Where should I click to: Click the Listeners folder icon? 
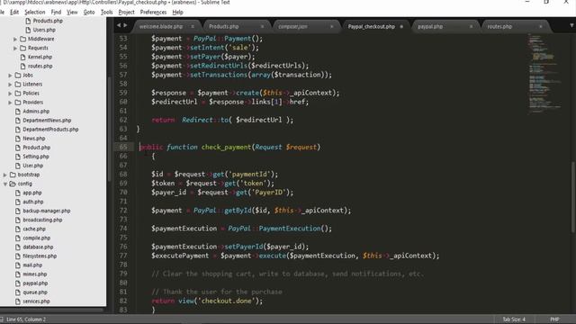[18, 85]
